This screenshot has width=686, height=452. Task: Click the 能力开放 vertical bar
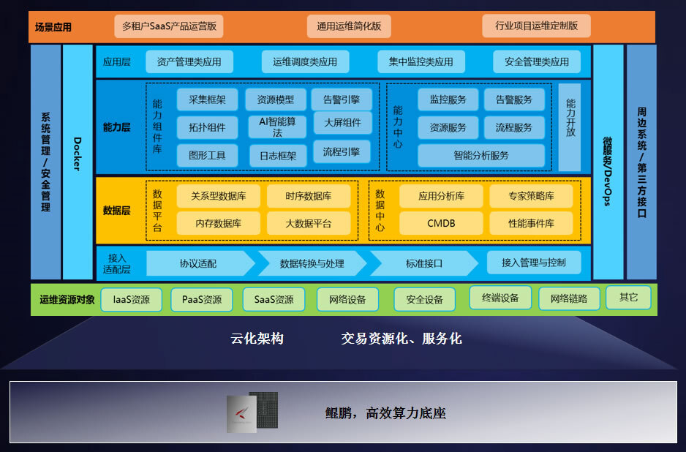point(570,127)
